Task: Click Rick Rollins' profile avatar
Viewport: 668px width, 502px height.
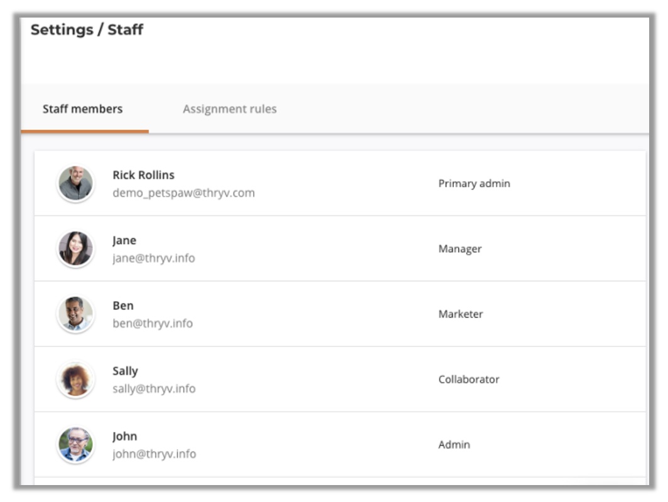Action: (x=76, y=184)
